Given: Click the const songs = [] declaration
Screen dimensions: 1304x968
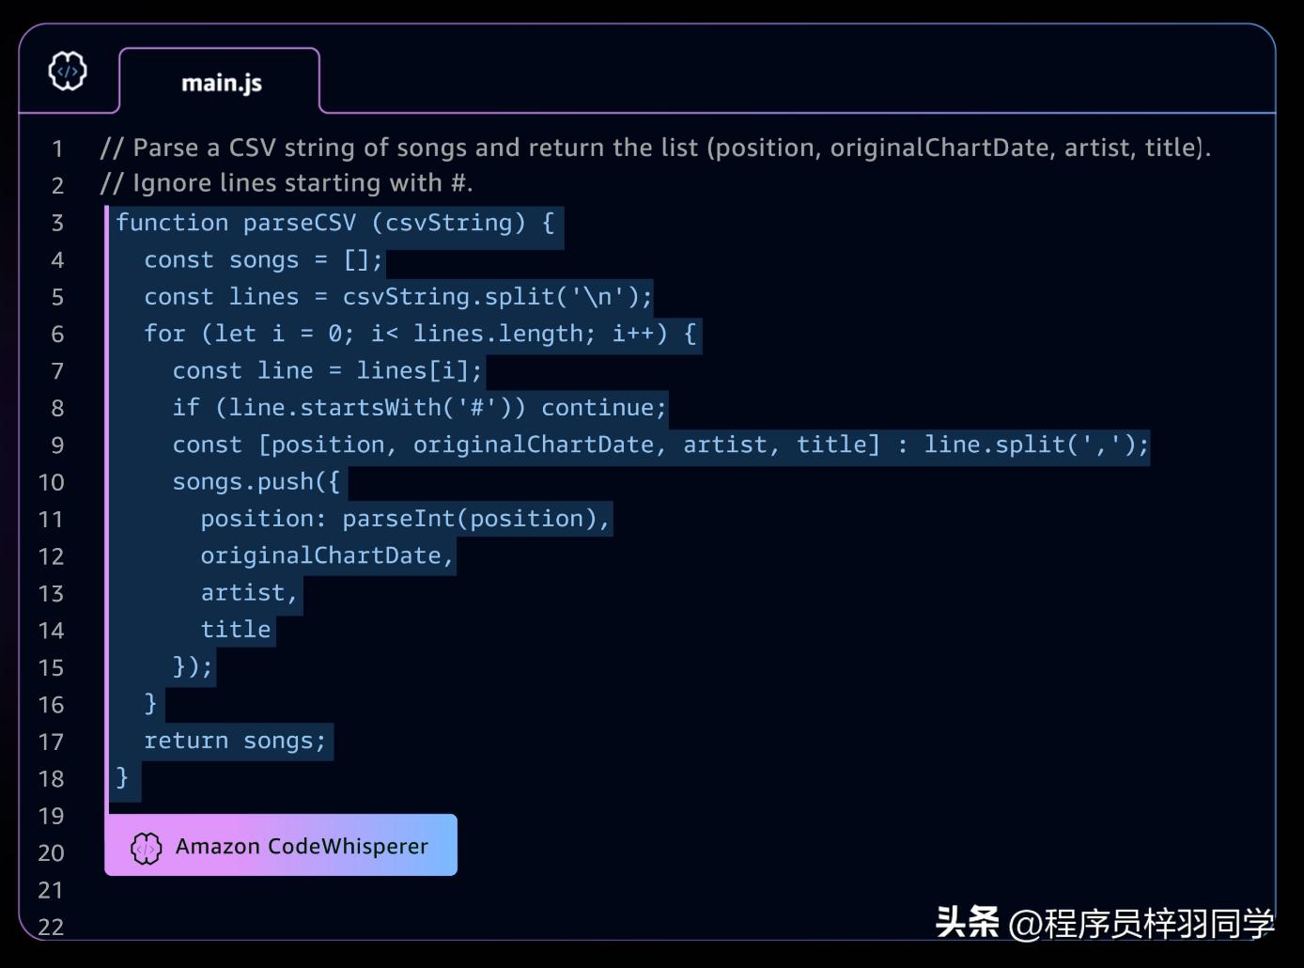Looking at the screenshot, I should coord(262,259).
